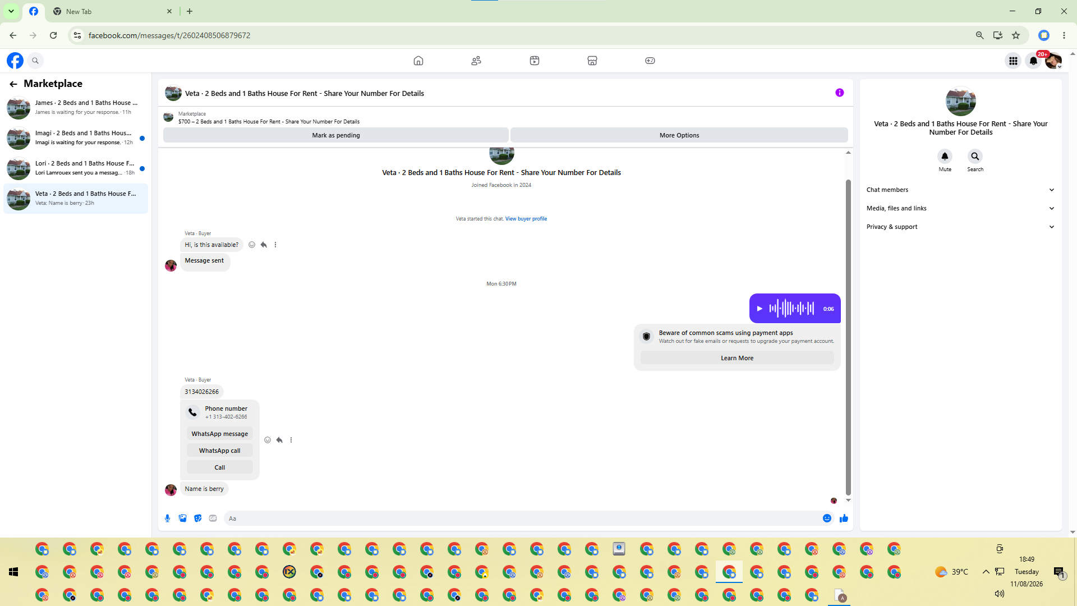Click Learn More about payment scams
Screen dimensions: 1077x606
coord(737,358)
